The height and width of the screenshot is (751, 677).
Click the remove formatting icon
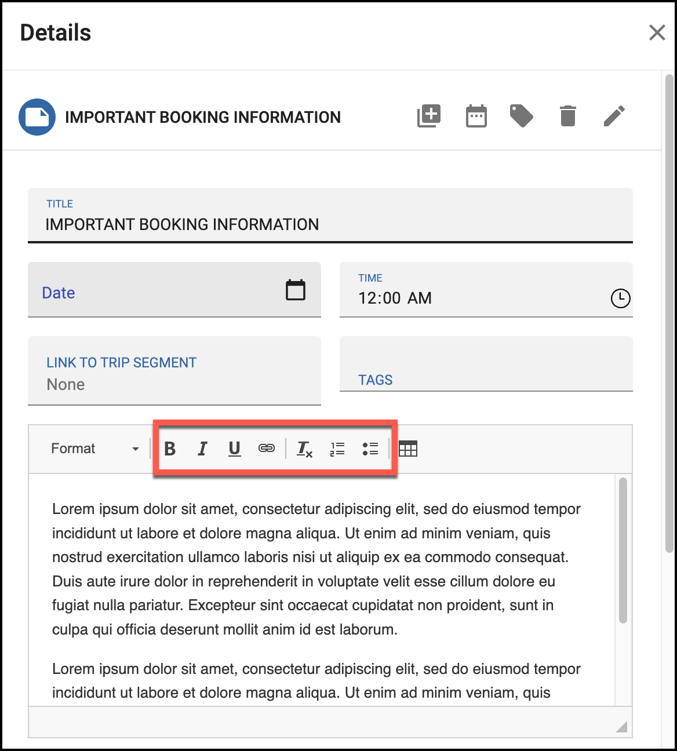pos(305,449)
